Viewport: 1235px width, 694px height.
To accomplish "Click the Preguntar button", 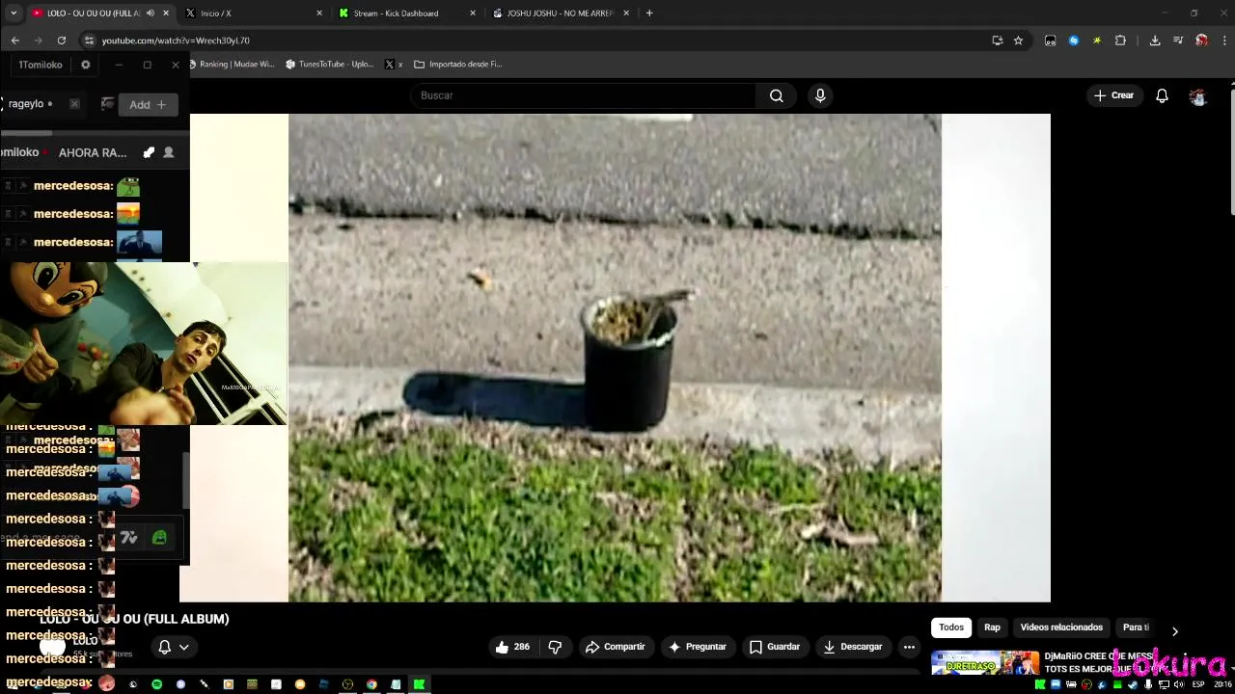I will (x=698, y=647).
